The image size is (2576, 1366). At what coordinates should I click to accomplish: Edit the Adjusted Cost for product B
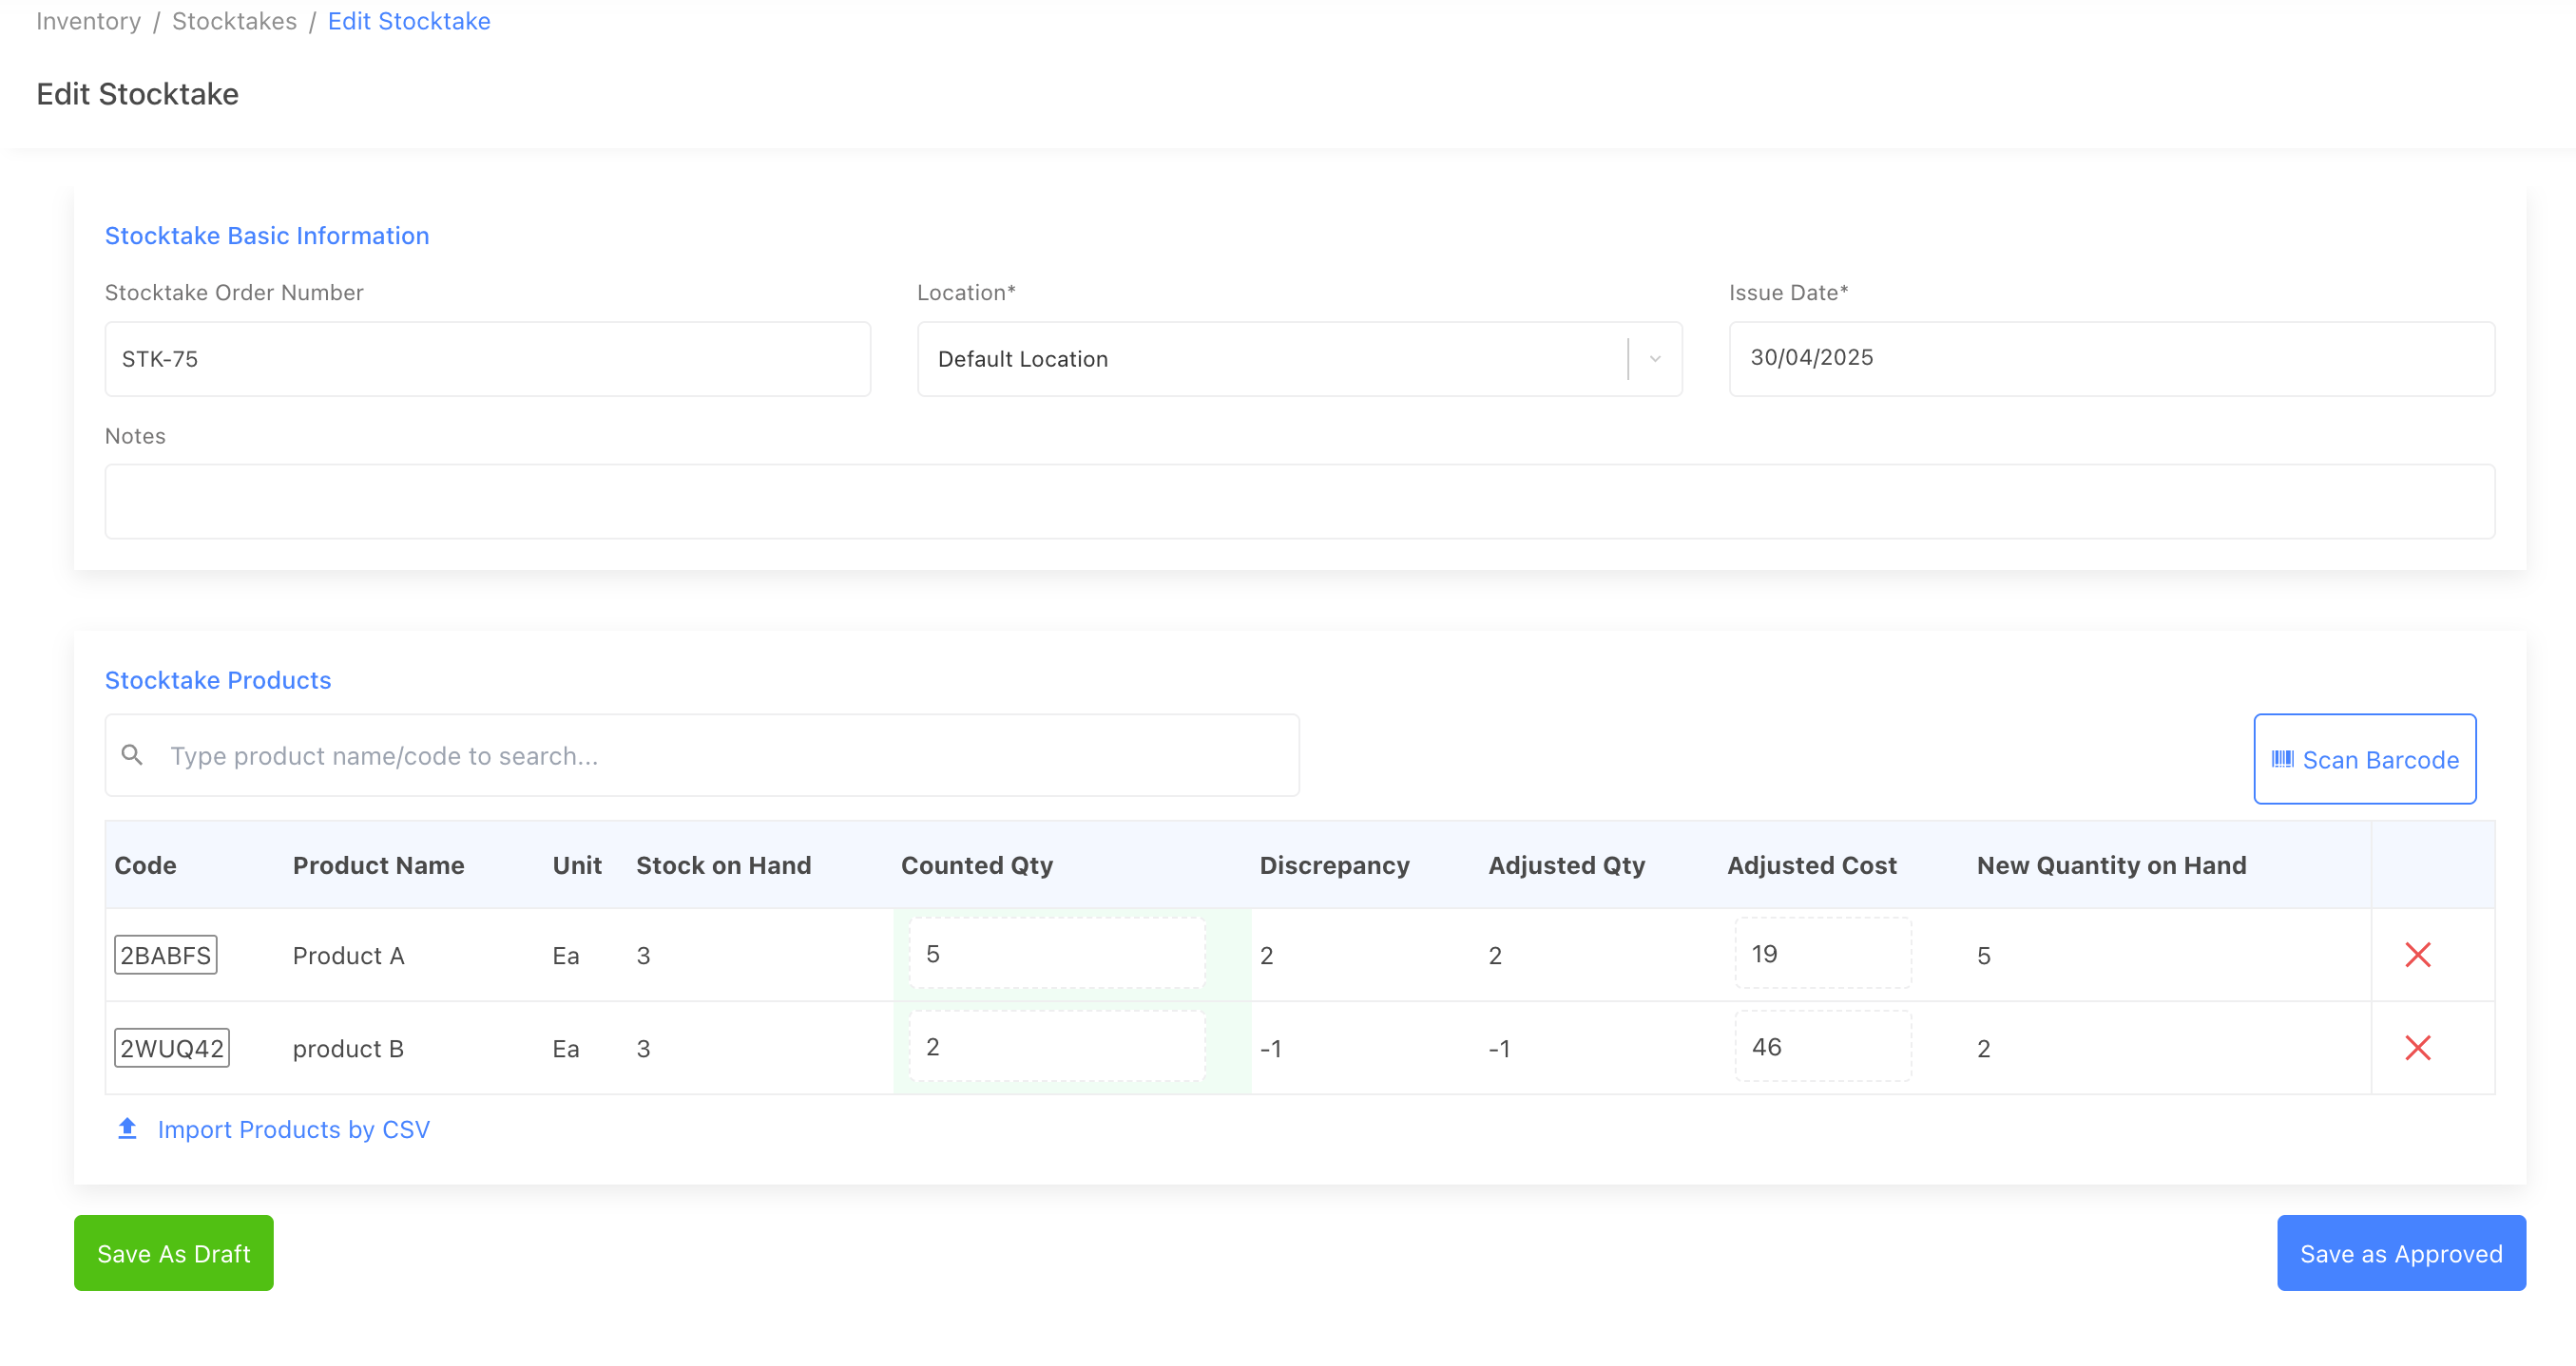tap(1822, 1045)
